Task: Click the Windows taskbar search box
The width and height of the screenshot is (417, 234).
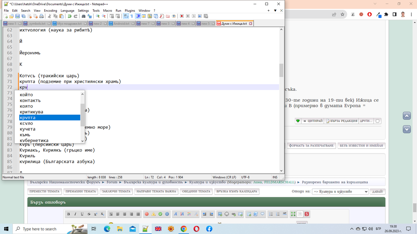Action: (50, 229)
